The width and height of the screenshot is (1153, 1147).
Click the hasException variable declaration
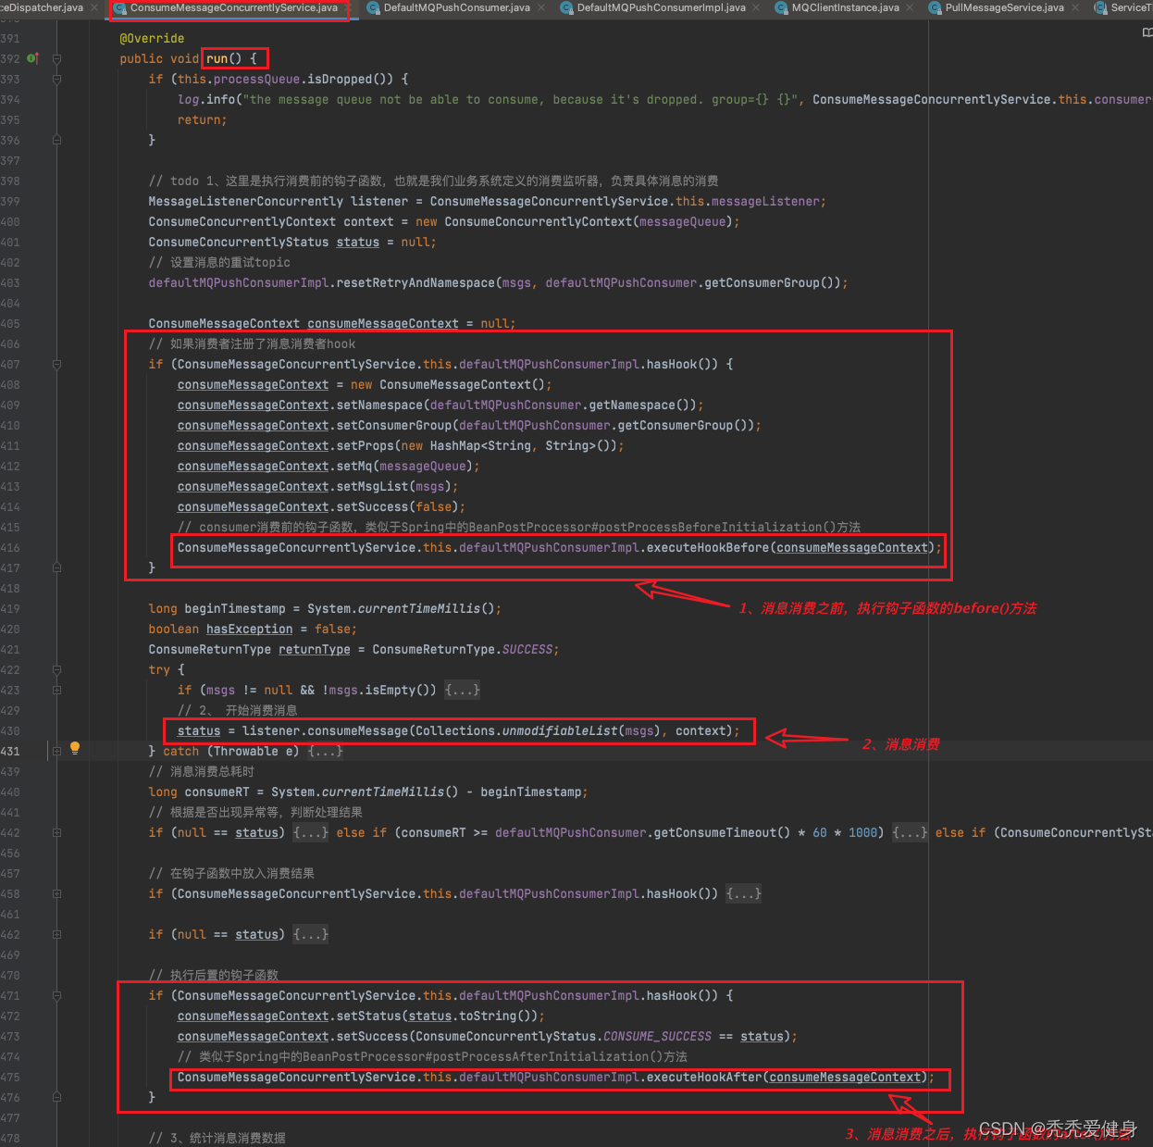[x=249, y=629]
